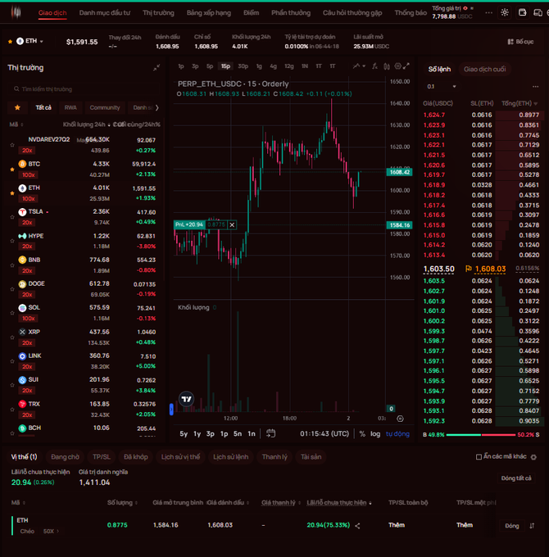Reset chart time scale target icon
Viewport: 549px width, 557px height.
click(400, 419)
